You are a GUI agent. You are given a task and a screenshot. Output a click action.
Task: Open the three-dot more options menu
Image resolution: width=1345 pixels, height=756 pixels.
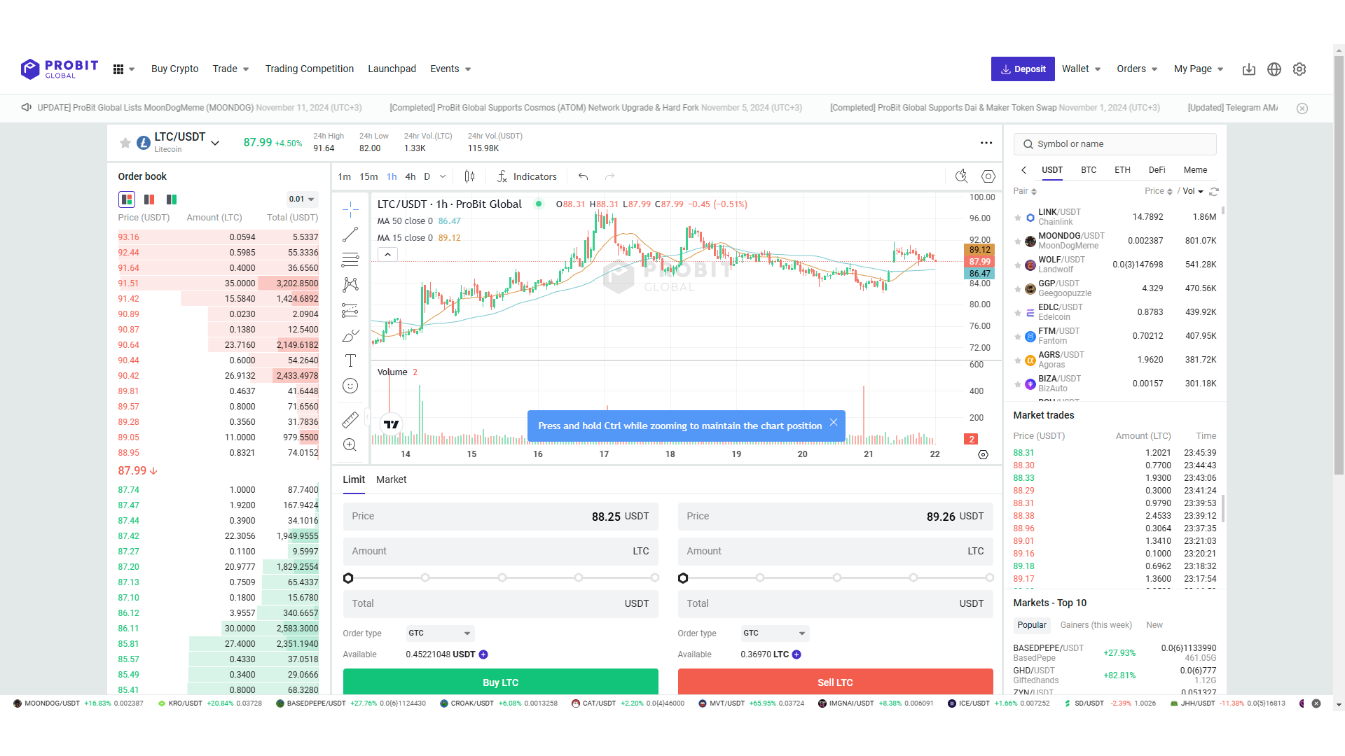click(x=986, y=143)
